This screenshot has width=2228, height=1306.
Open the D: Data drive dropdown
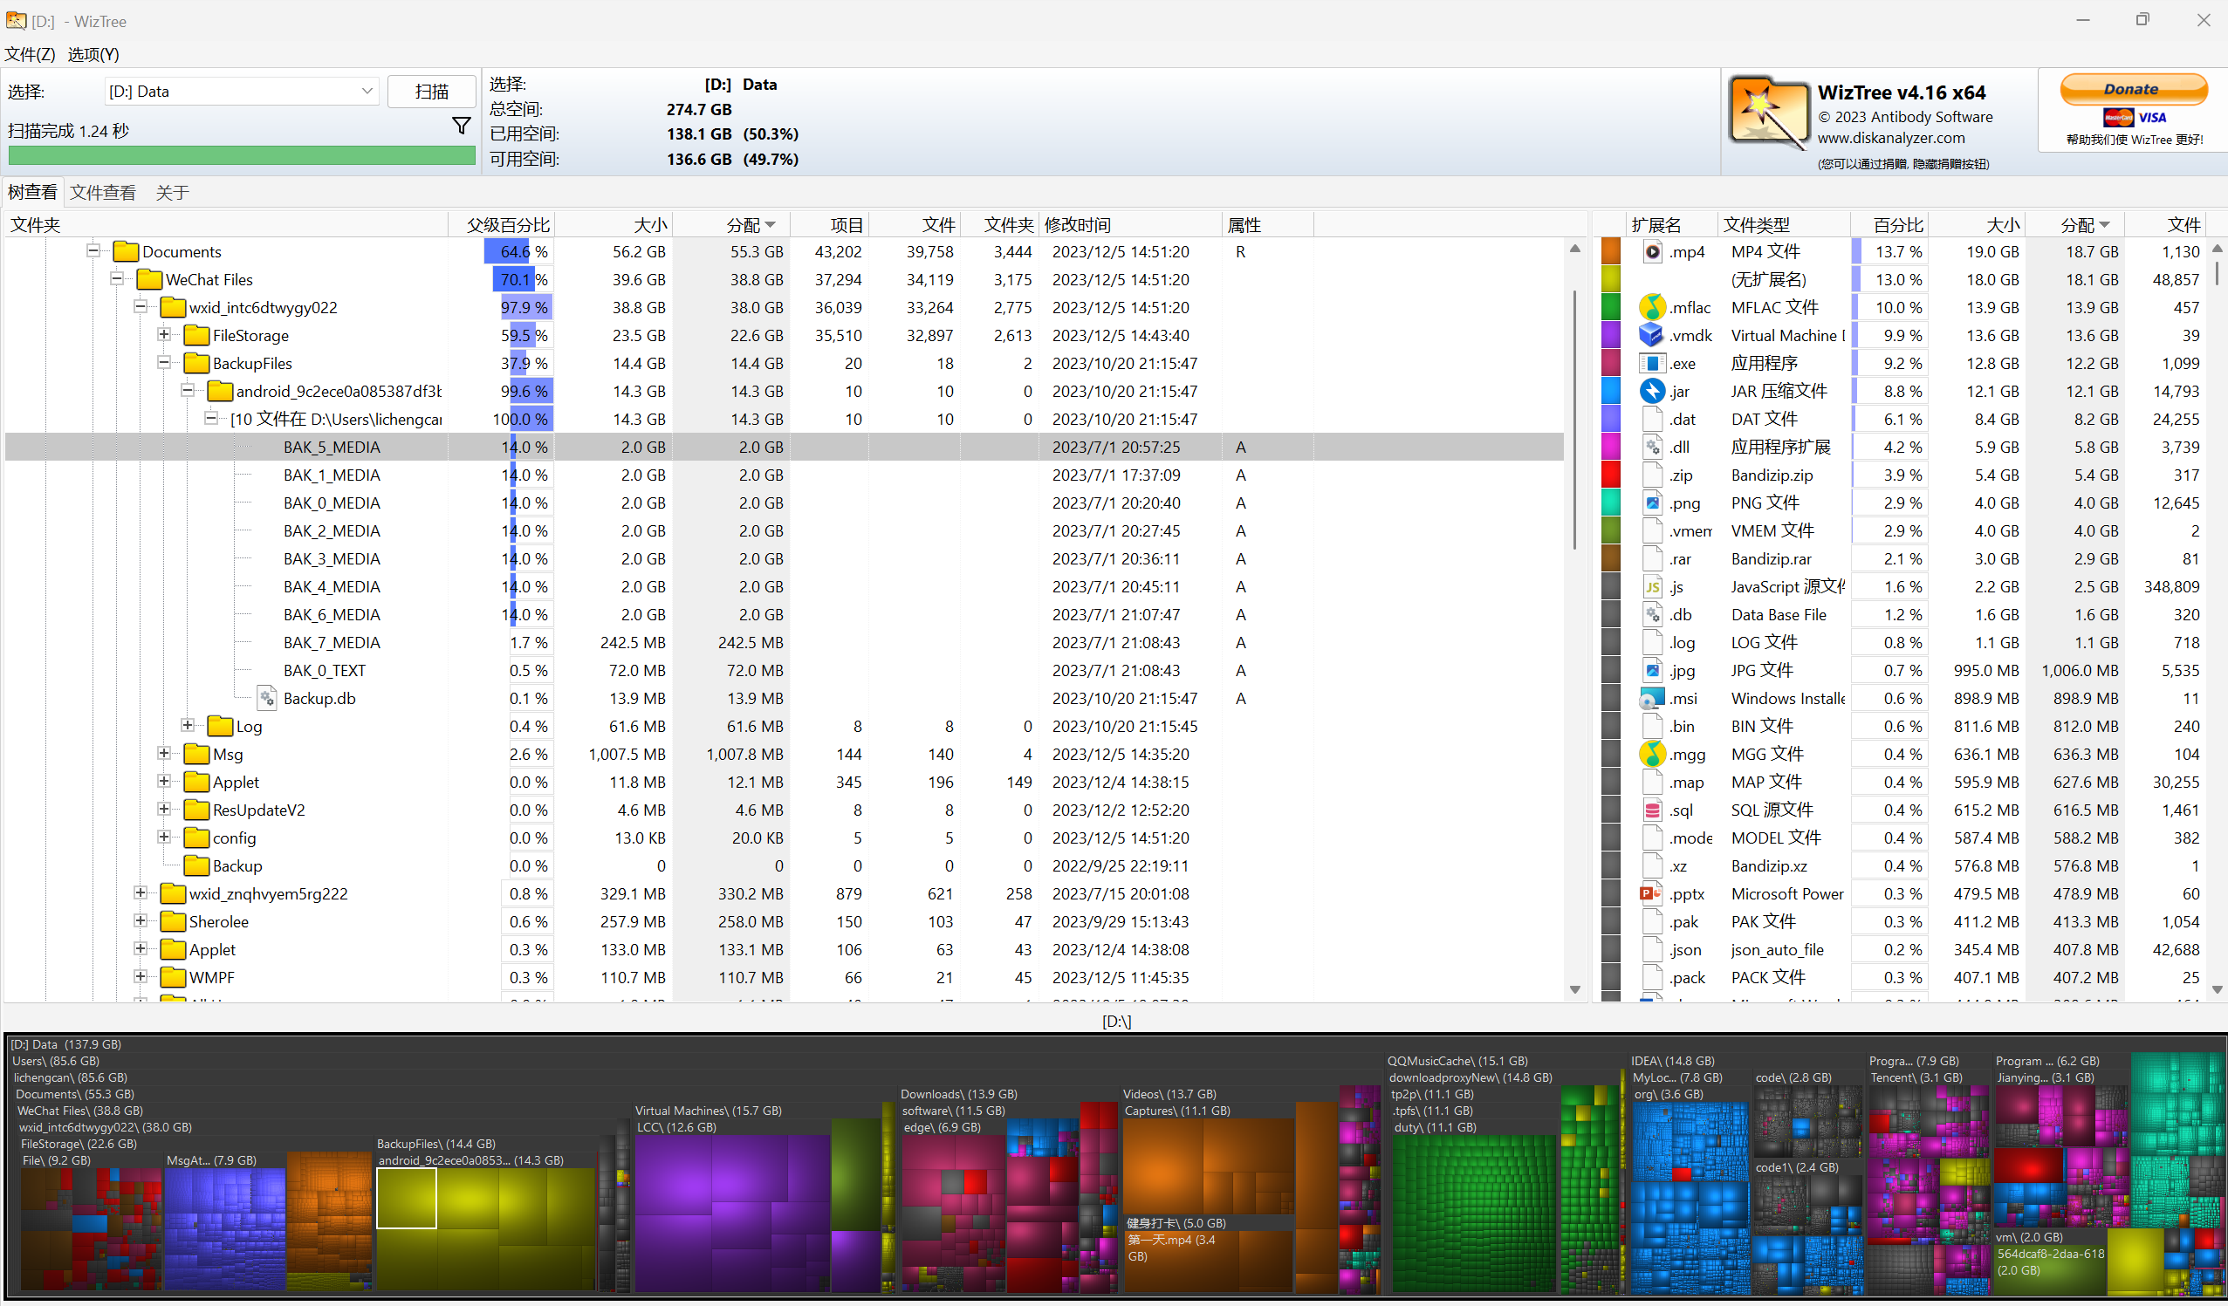tap(367, 91)
